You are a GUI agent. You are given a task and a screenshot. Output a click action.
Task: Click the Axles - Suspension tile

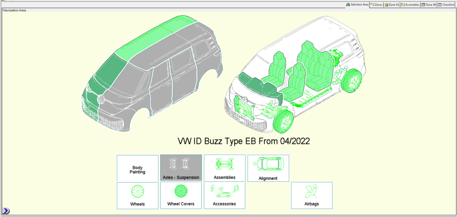pyautogui.click(x=181, y=168)
